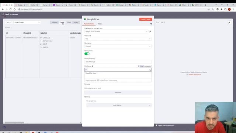Switch input view to JSON
Screen dimensions: 236x133
click(69, 22)
